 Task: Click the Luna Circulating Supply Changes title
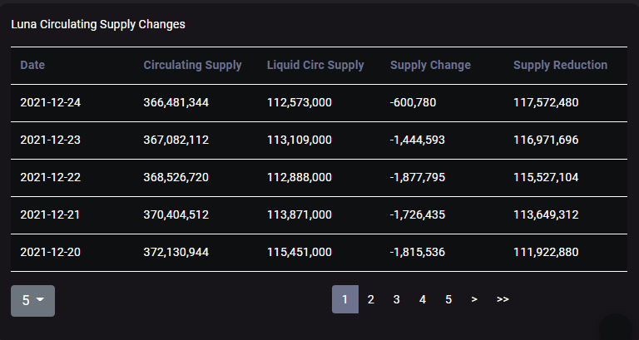(x=98, y=24)
